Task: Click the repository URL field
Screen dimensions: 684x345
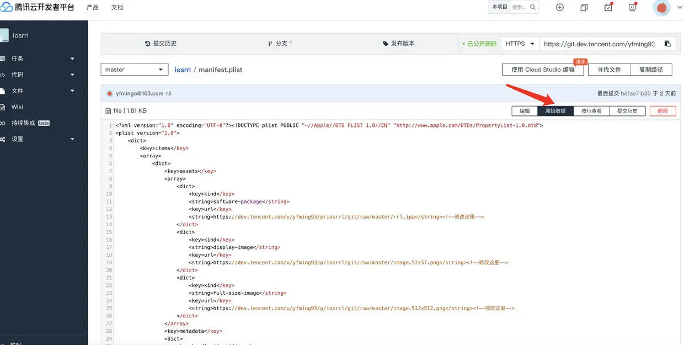Action: [x=600, y=44]
